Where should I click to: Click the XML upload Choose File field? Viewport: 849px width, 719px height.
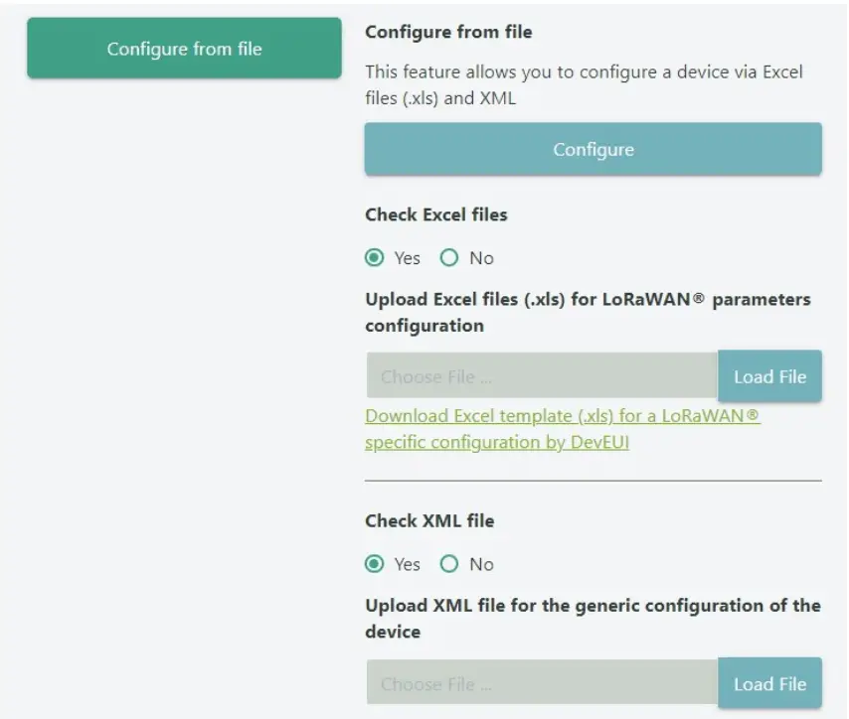pyautogui.click(x=541, y=684)
